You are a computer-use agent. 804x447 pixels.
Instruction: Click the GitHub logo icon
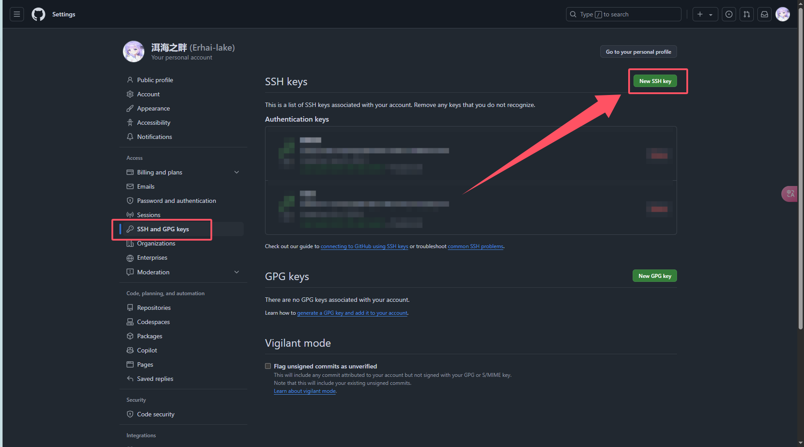click(x=39, y=14)
